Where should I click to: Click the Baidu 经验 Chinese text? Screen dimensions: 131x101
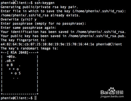click(x=119, y=92)
